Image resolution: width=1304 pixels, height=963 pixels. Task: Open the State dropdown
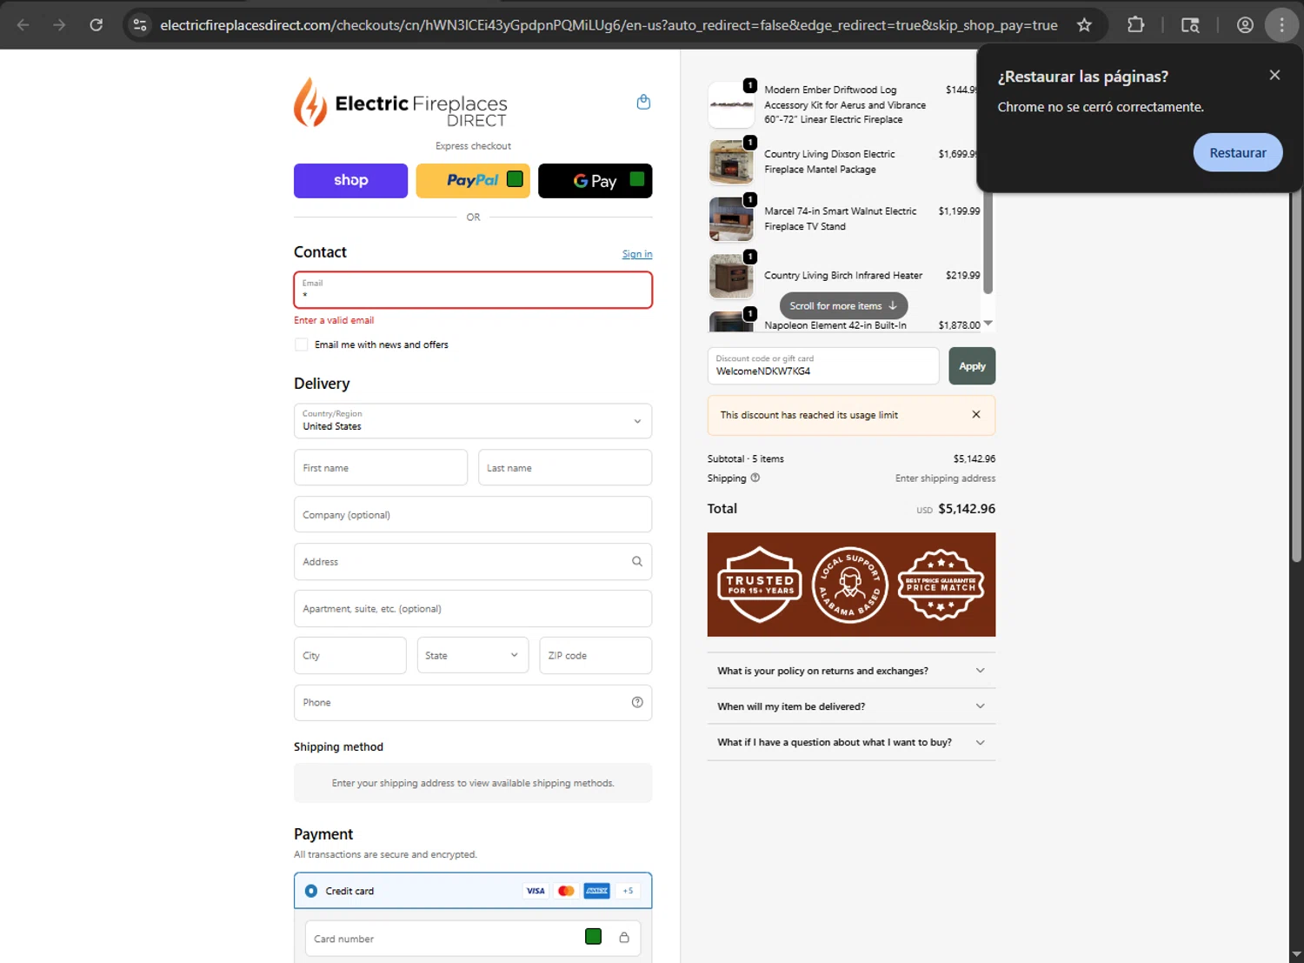pos(473,655)
